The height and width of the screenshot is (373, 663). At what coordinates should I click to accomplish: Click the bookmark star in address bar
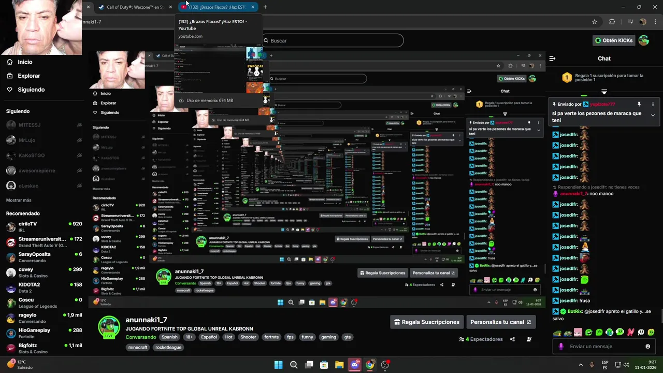pyautogui.click(x=595, y=22)
